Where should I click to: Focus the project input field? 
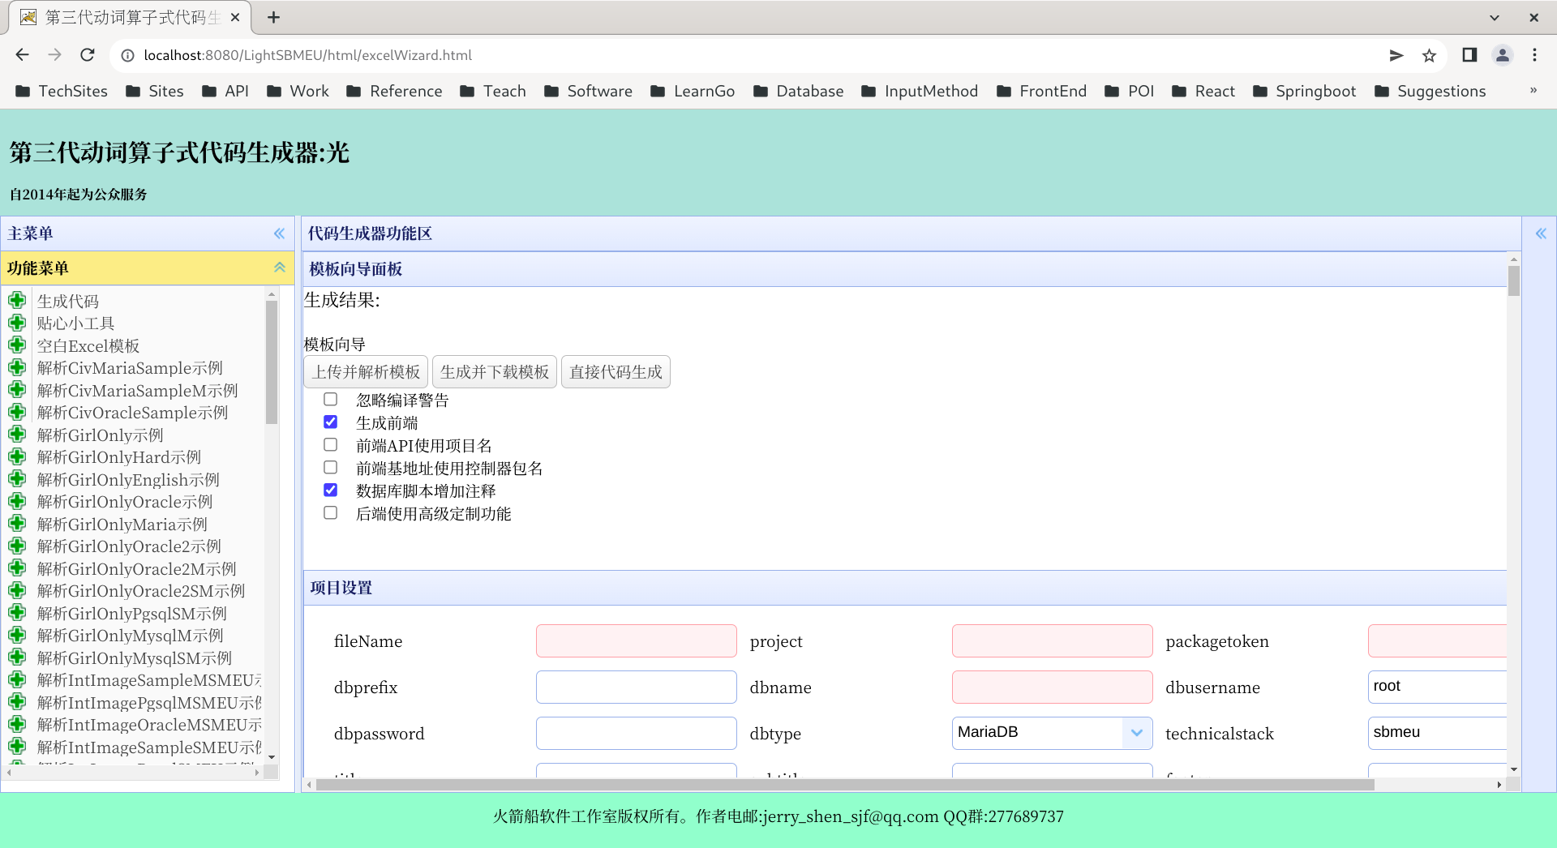1052,640
